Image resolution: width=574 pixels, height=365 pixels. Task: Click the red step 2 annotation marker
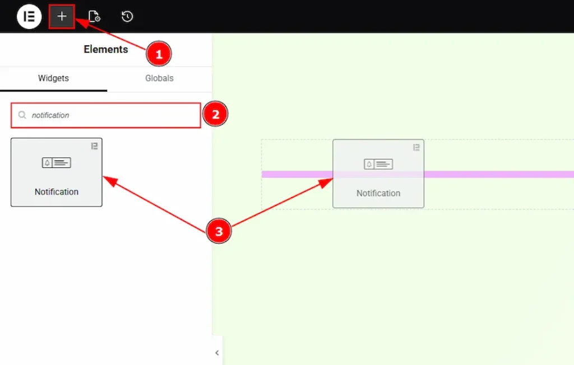pyautogui.click(x=215, y=115)
